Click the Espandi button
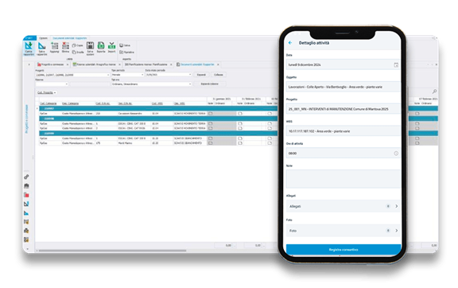This screenshot has width=458, height=288. (x=201, y=75)
